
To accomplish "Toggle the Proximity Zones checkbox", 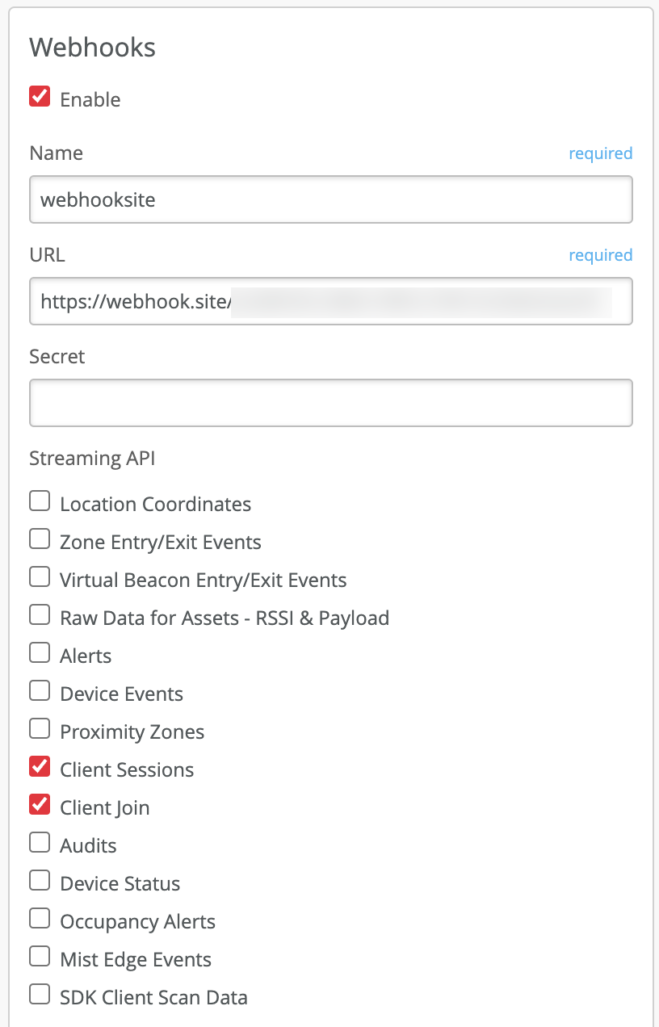I will point(40,730).
